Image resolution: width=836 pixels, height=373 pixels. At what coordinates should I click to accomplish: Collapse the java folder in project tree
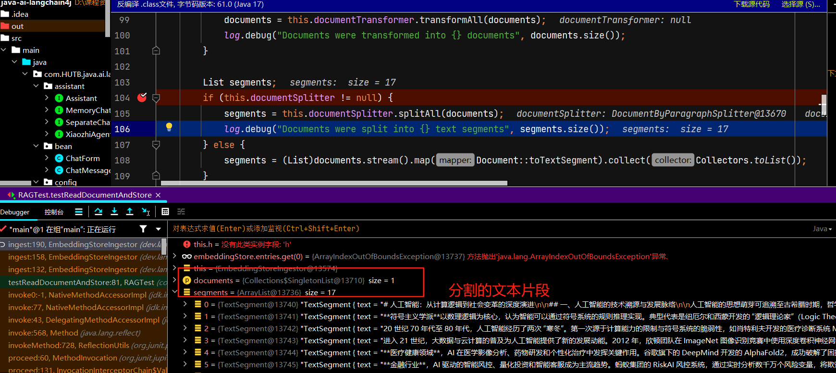[x=14, y=62]
